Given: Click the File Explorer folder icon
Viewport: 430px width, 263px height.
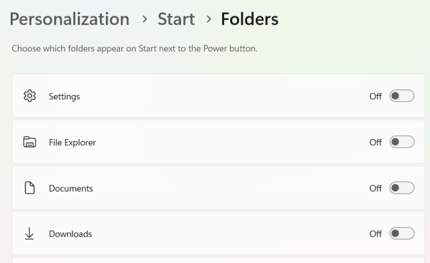Looking at the screenshot, I should point(30,142).
